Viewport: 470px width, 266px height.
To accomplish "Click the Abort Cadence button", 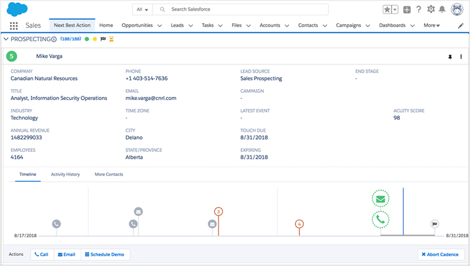I will pyautogui.click(x=441, y=254).
